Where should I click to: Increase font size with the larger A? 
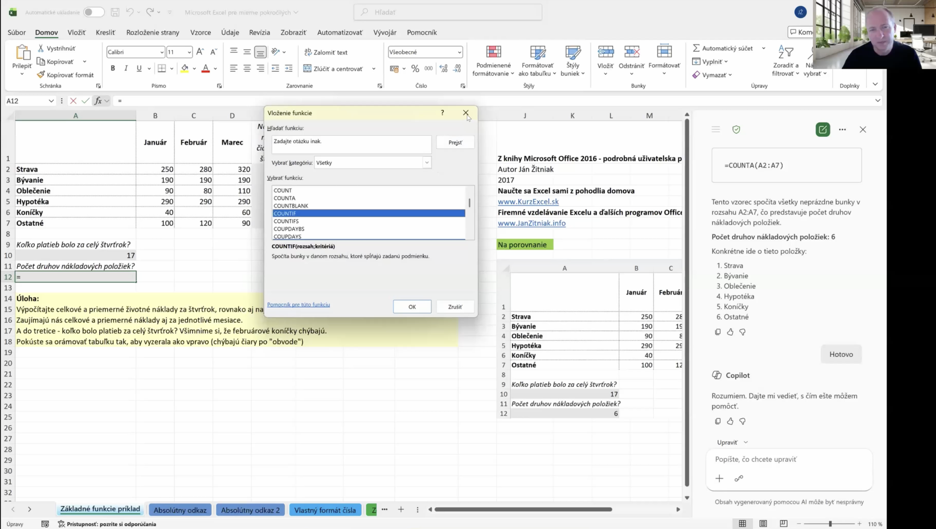(x=200, y=52)
